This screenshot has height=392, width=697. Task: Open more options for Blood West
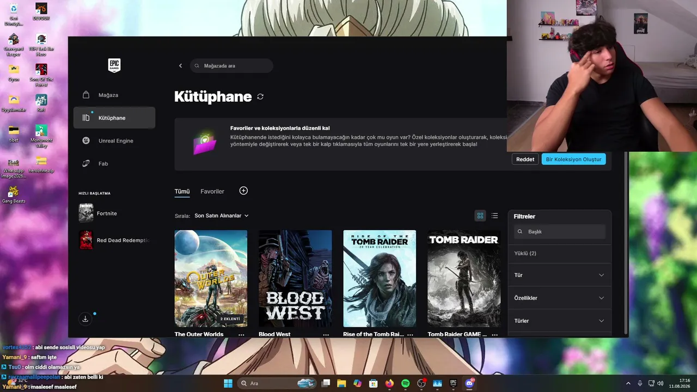tap(326, 334)
